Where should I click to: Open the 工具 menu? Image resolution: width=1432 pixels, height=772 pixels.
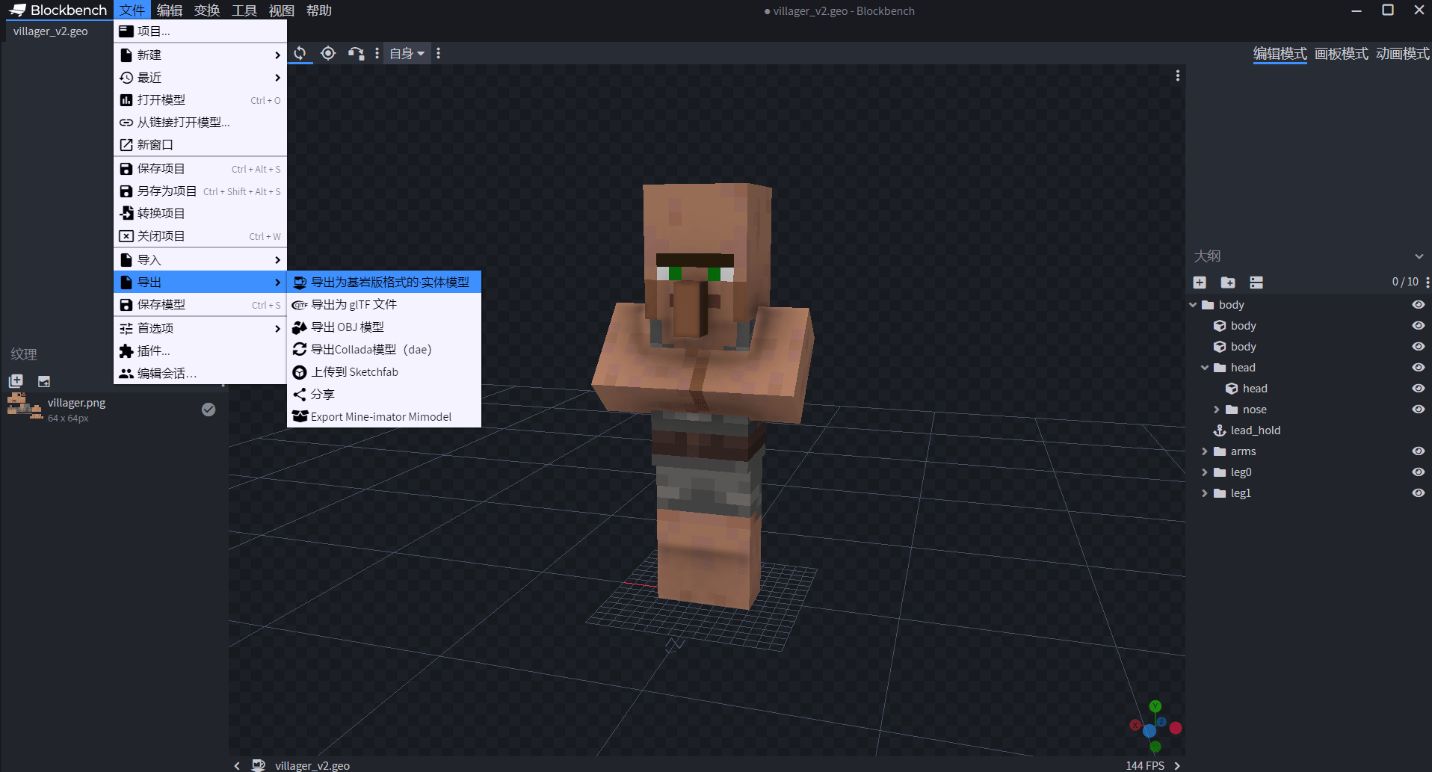click(244, 10)
